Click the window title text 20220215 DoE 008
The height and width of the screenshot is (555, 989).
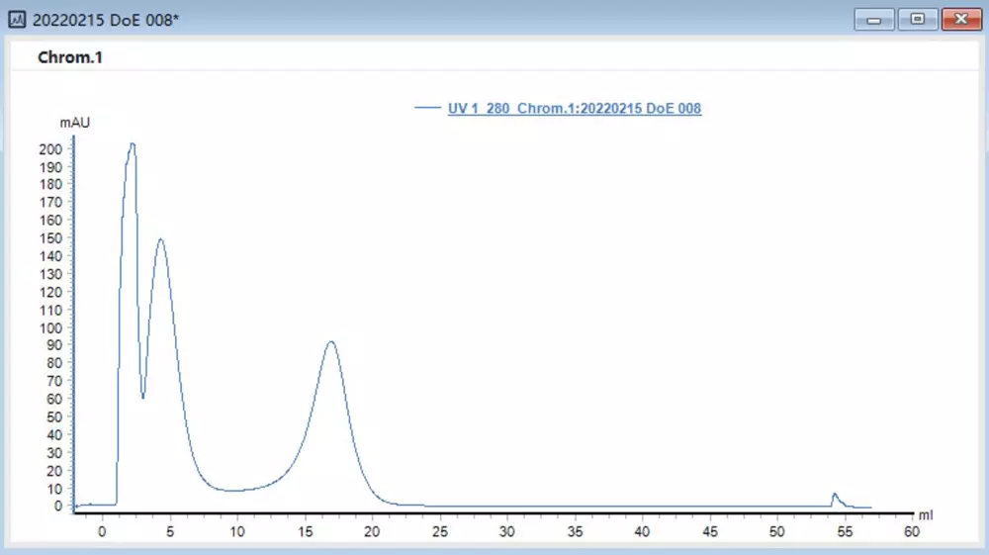pyautogui.click(x=107, y=19)
